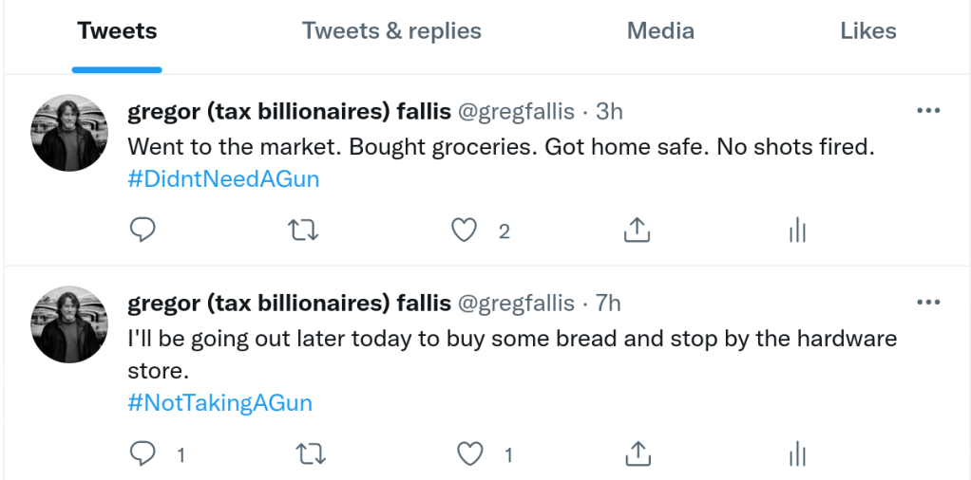Click the #DidntNeedAGun hashtag link
The width and height of the screenshot is (971, 480).
click(223, 178)
